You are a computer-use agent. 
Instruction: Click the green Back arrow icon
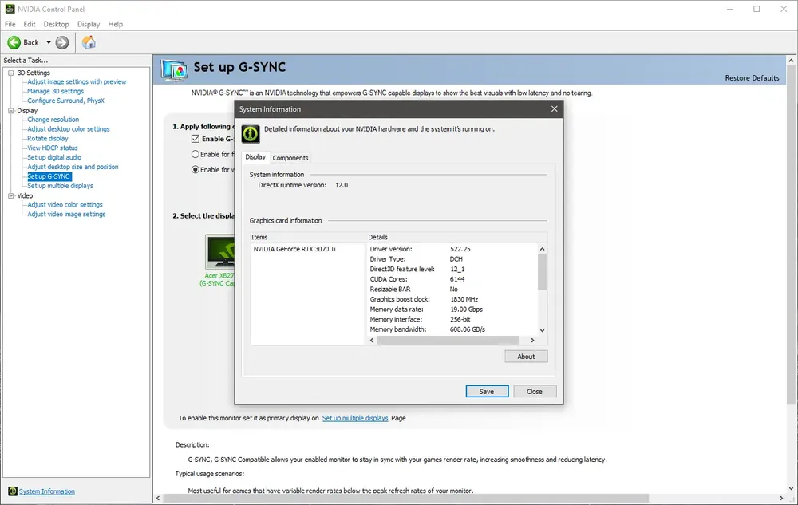14,43
